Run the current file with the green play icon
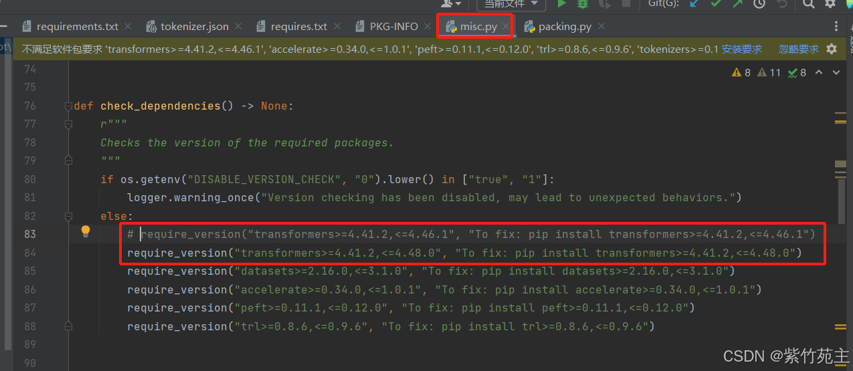 pos(562,3)
